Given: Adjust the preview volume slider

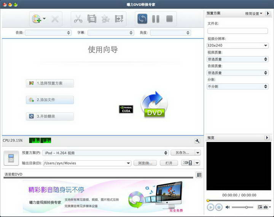Looking at the screenshot, I should (x=242, y=207).
